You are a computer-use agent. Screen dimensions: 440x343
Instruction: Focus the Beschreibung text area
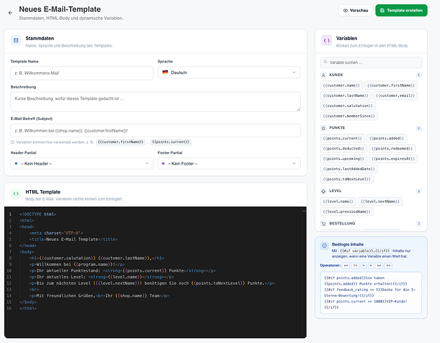[x=156, y=102]
